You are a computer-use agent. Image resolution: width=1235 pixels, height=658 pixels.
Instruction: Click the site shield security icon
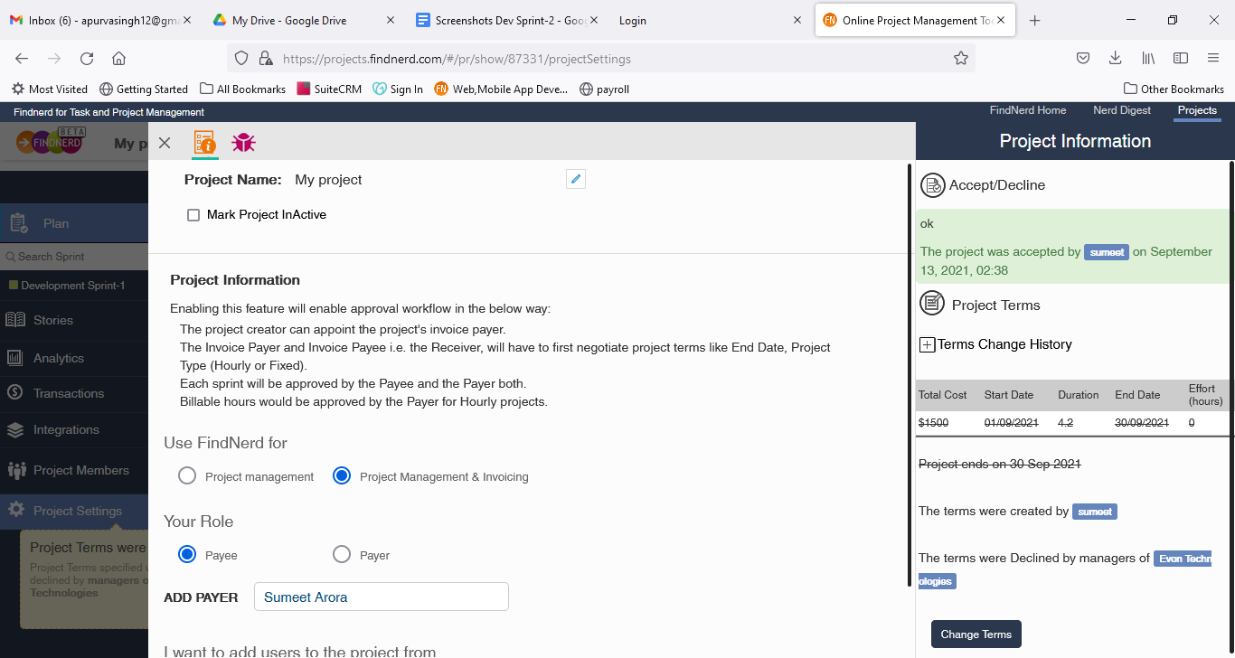(x=241, y=58)
